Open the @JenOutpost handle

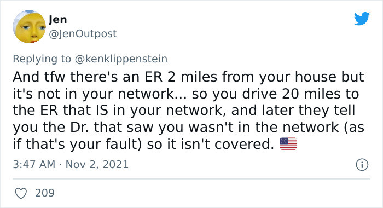point(83,34)
